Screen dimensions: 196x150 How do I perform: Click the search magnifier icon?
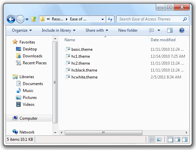[x=185, y=19]
